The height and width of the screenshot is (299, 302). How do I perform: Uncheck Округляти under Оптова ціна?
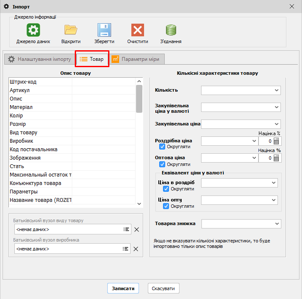tap(162, 164)
